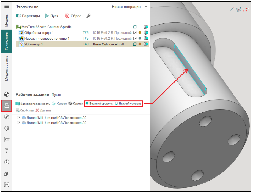
Task: Switch to the Модель vertical tab
Action: (7, 20)
